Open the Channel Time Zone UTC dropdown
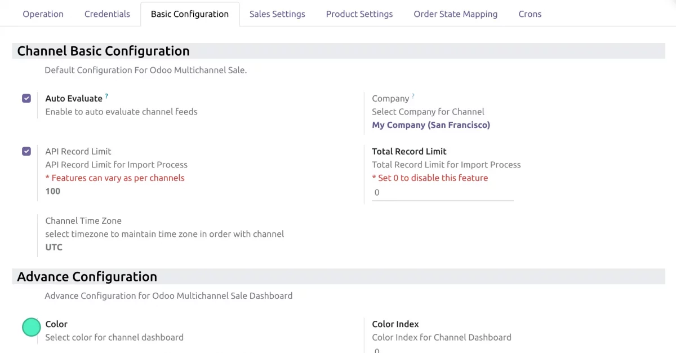Viewport: 676px width, 353px height. pos(54,248)
